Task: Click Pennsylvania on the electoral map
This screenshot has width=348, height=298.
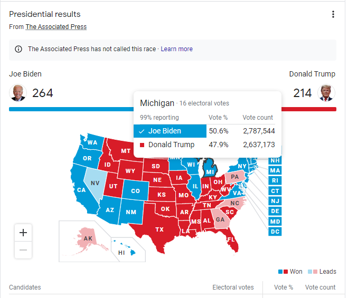Action: tap(235, 177)
